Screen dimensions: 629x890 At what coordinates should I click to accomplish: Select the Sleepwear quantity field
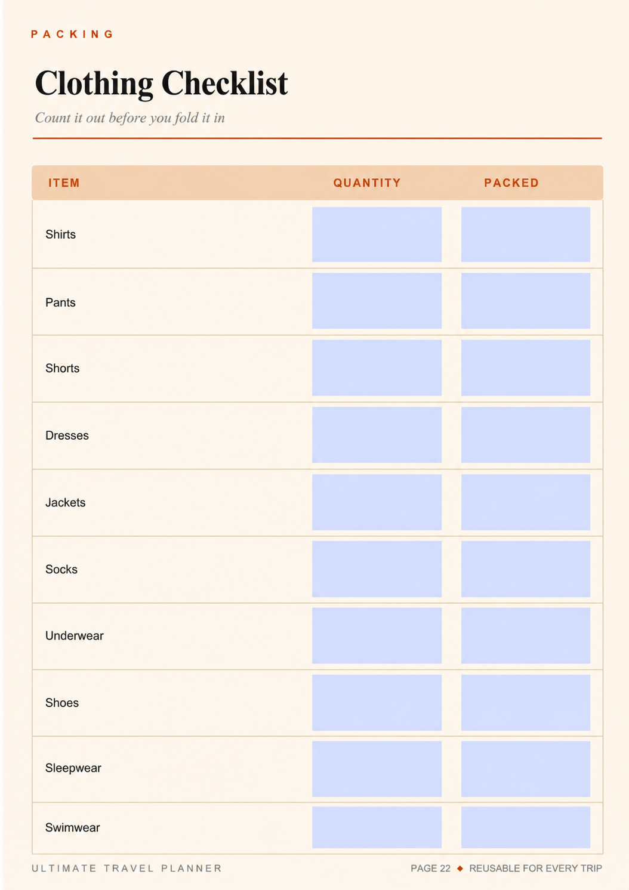(377, 769)
